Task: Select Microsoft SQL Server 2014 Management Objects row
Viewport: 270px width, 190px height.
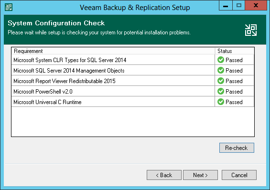Action: pyautogui.click(x=133, y=70)
